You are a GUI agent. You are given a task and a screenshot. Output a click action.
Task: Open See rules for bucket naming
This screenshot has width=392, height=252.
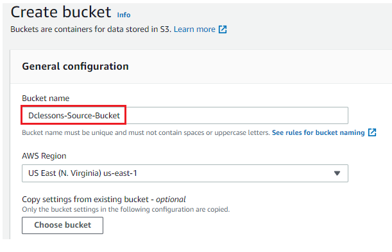(x=318, y=132)
